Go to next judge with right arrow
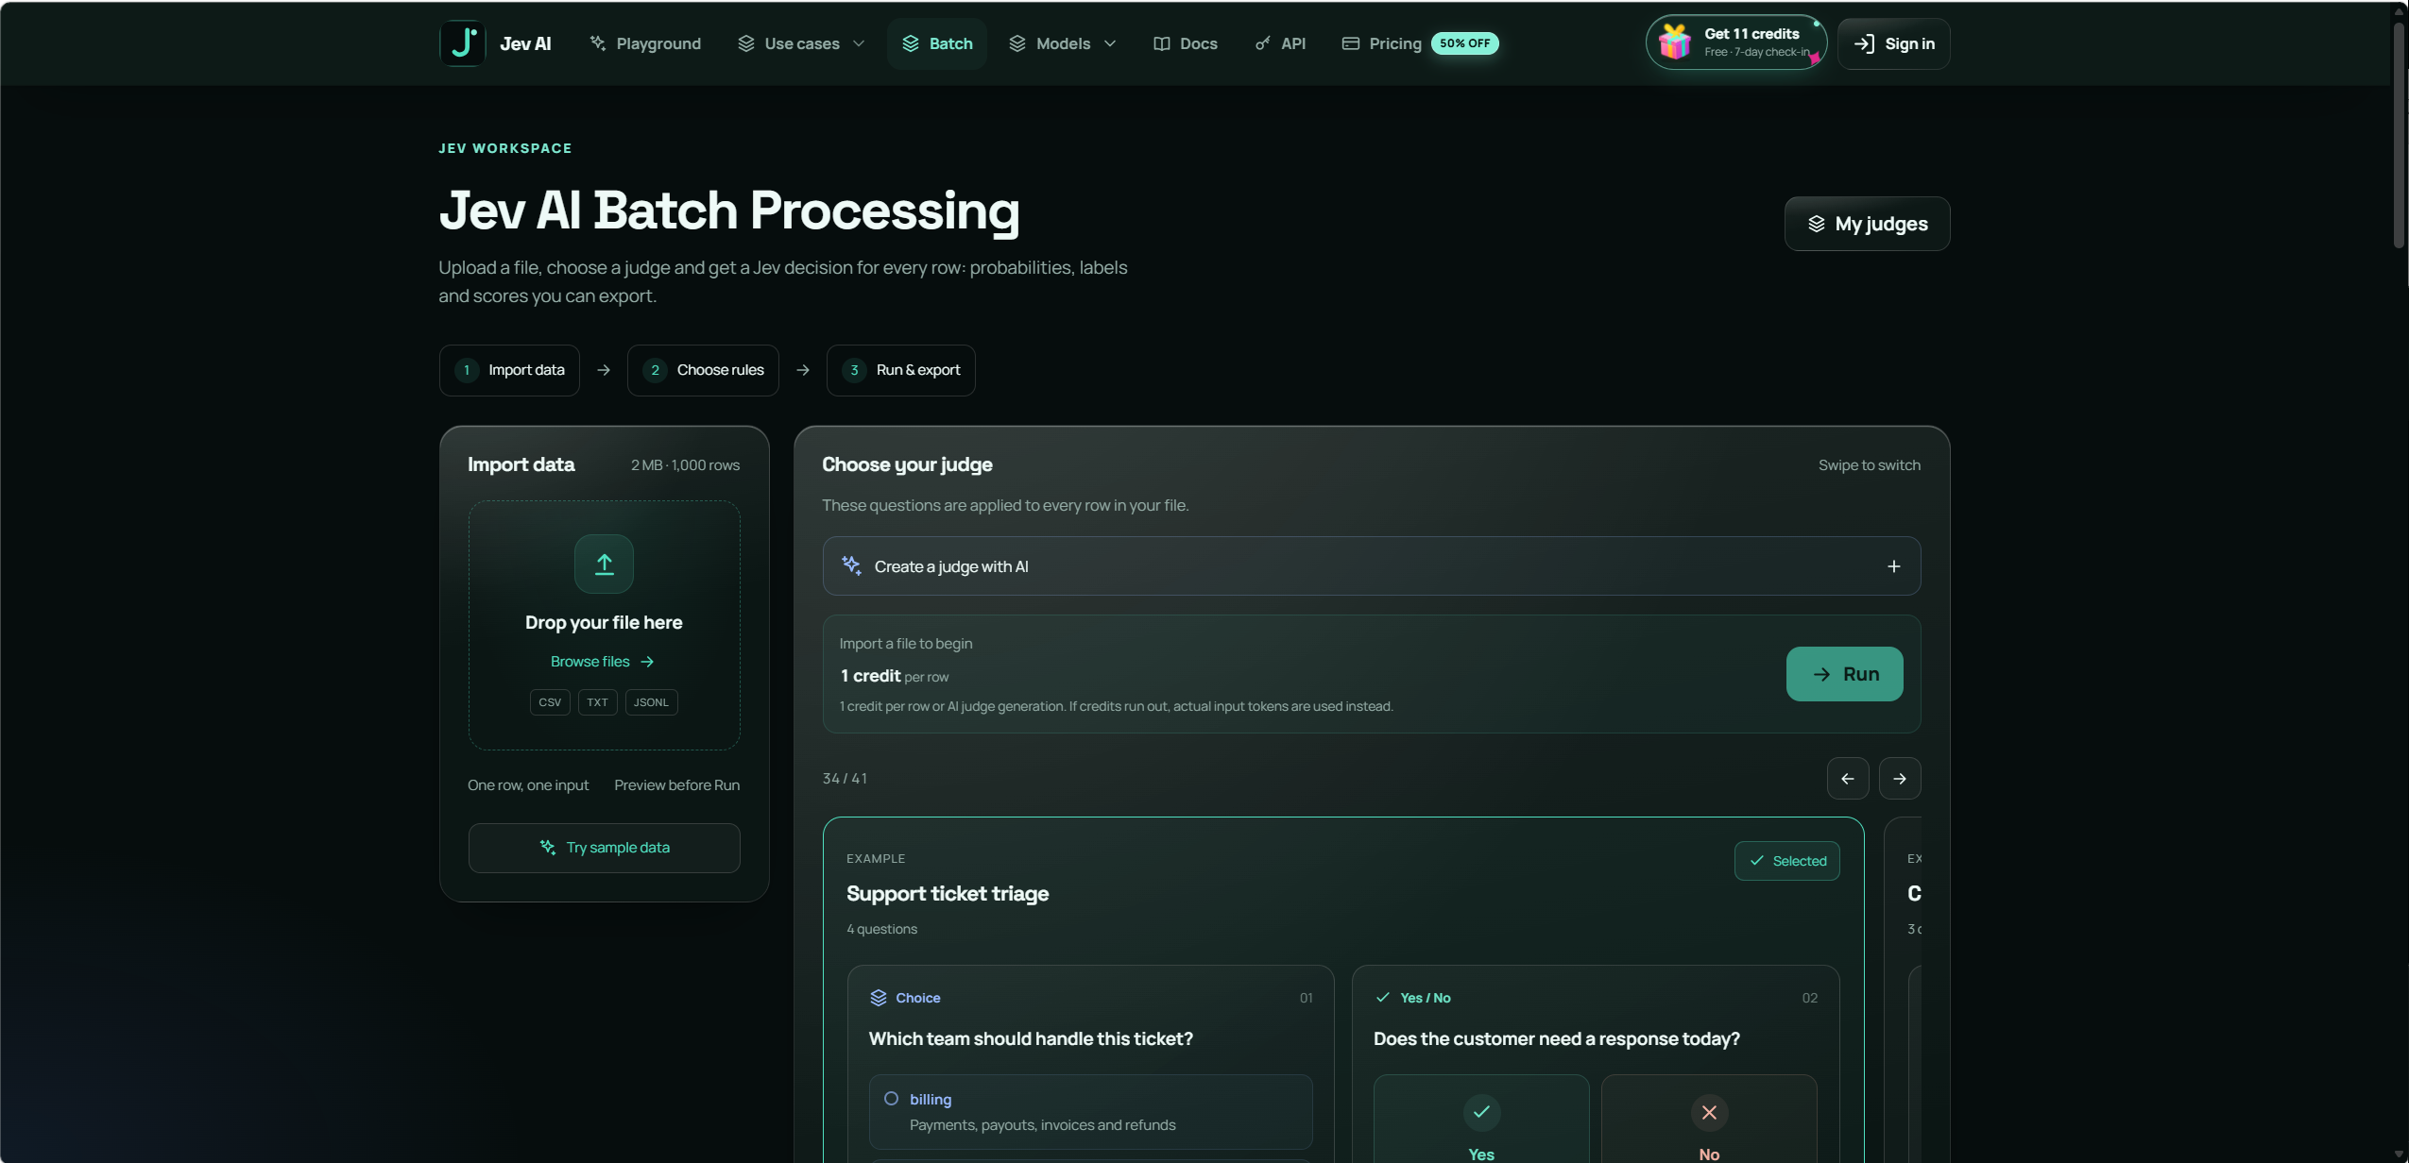The width and height of the screenshot is (2409, 1163). pos(1900,779)
